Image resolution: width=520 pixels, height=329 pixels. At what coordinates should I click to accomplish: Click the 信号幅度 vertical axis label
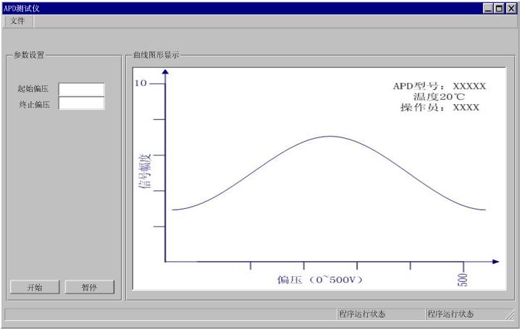pyautogui.click(x=145, y=171)
